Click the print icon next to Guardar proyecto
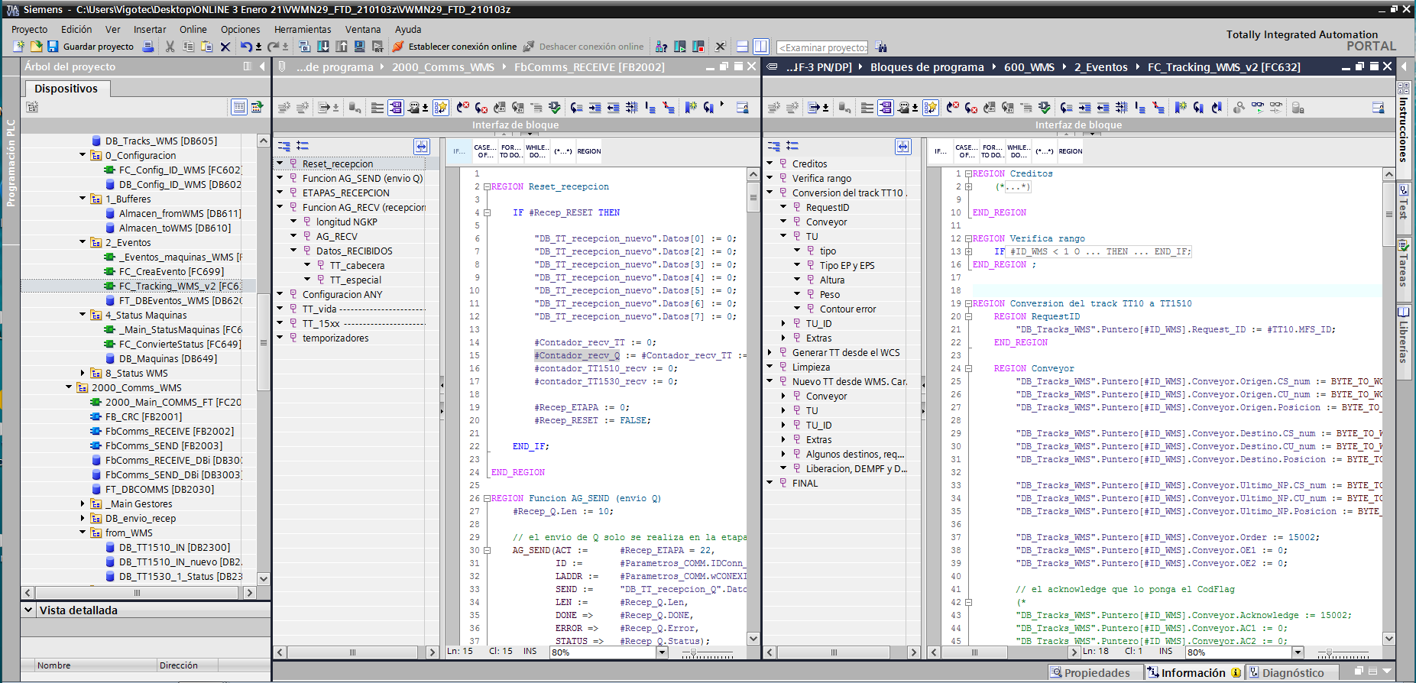 (x=148, y=47)
